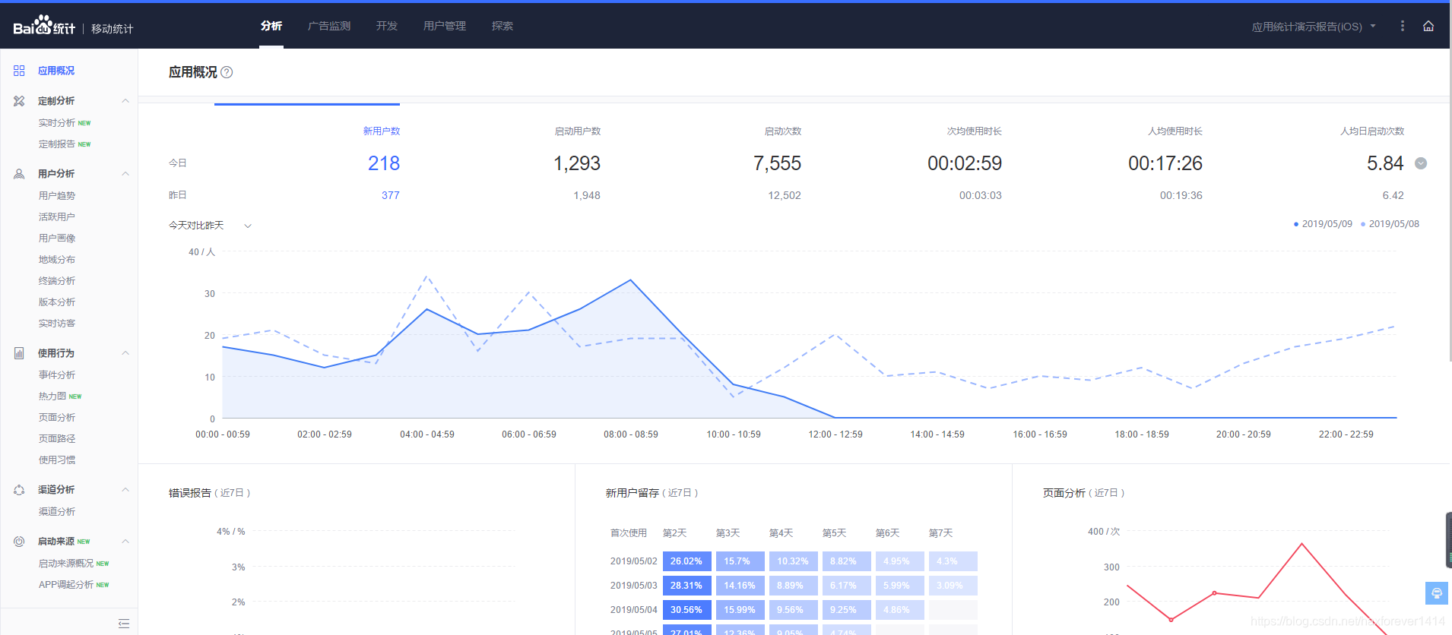This screenshot has height=635, width=1452.
Task: Switch to the 探索 tab
Action: pos(502,26)
